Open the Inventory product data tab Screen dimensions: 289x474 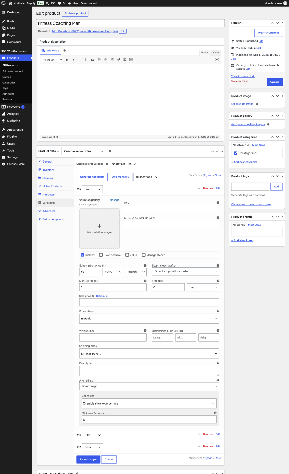click(x=48, y=170)
